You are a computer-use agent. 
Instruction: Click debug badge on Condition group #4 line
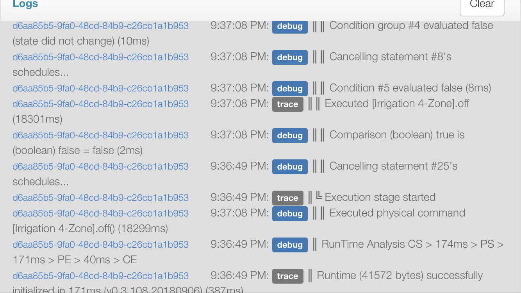click(290, 26)
